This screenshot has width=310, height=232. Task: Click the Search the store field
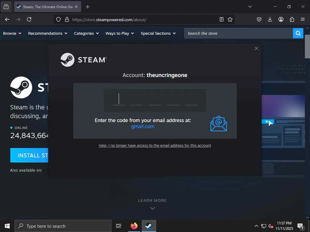pos(239,33)
